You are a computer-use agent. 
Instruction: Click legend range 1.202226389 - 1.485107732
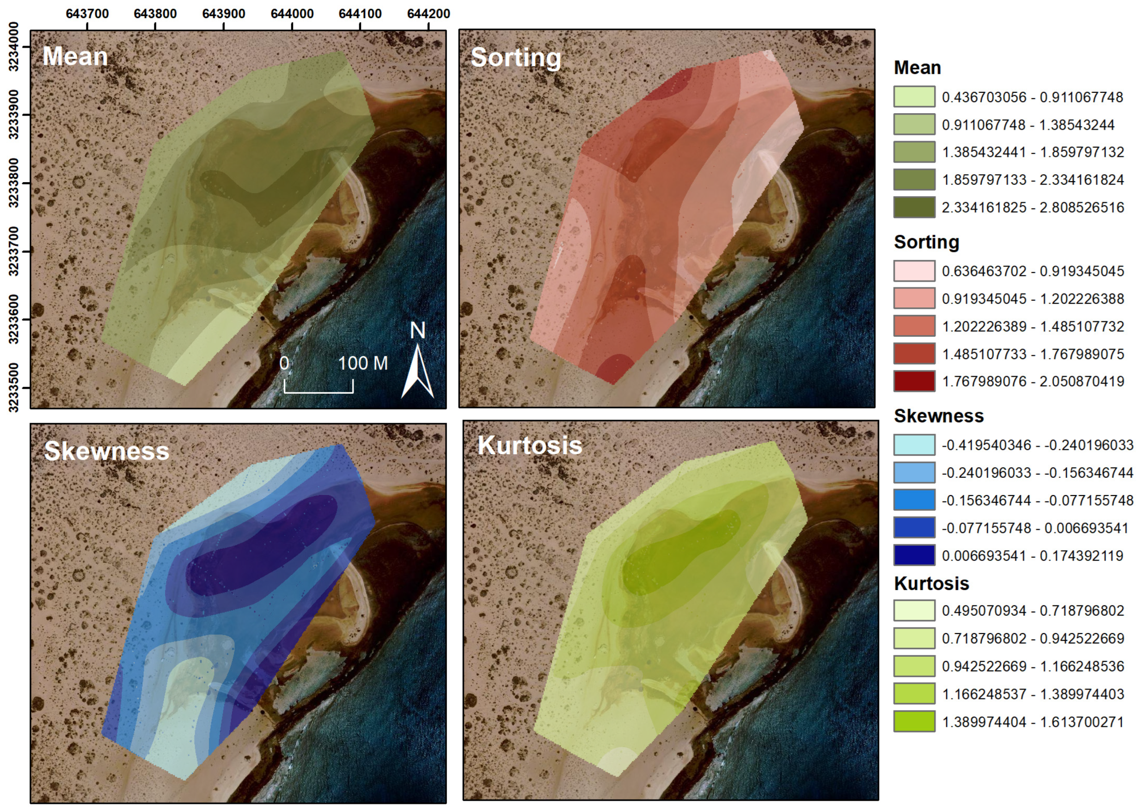tap(1033, 326)
